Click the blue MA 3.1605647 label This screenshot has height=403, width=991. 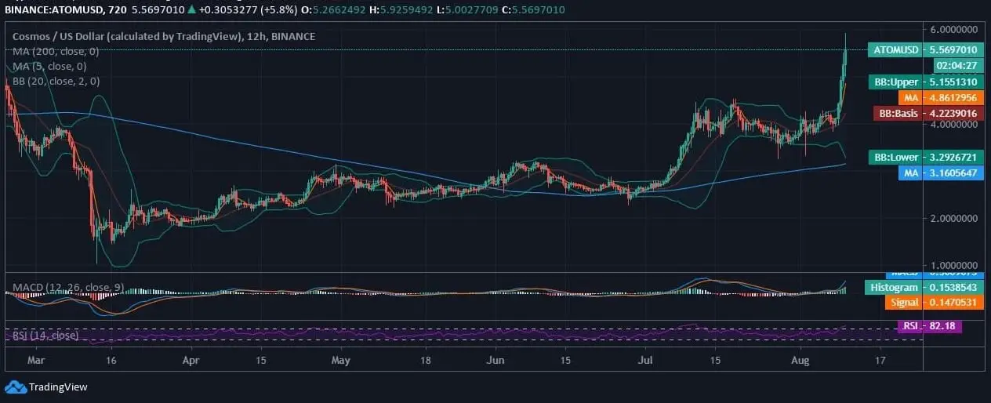click(x=938, y=172)
